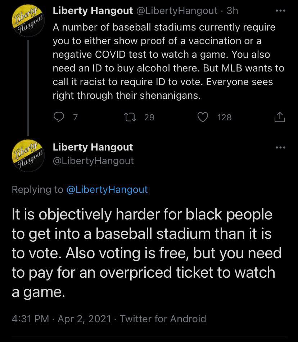
Task: Click Liberty Hangout display name on reply tweet
Action: coord(93,147)
